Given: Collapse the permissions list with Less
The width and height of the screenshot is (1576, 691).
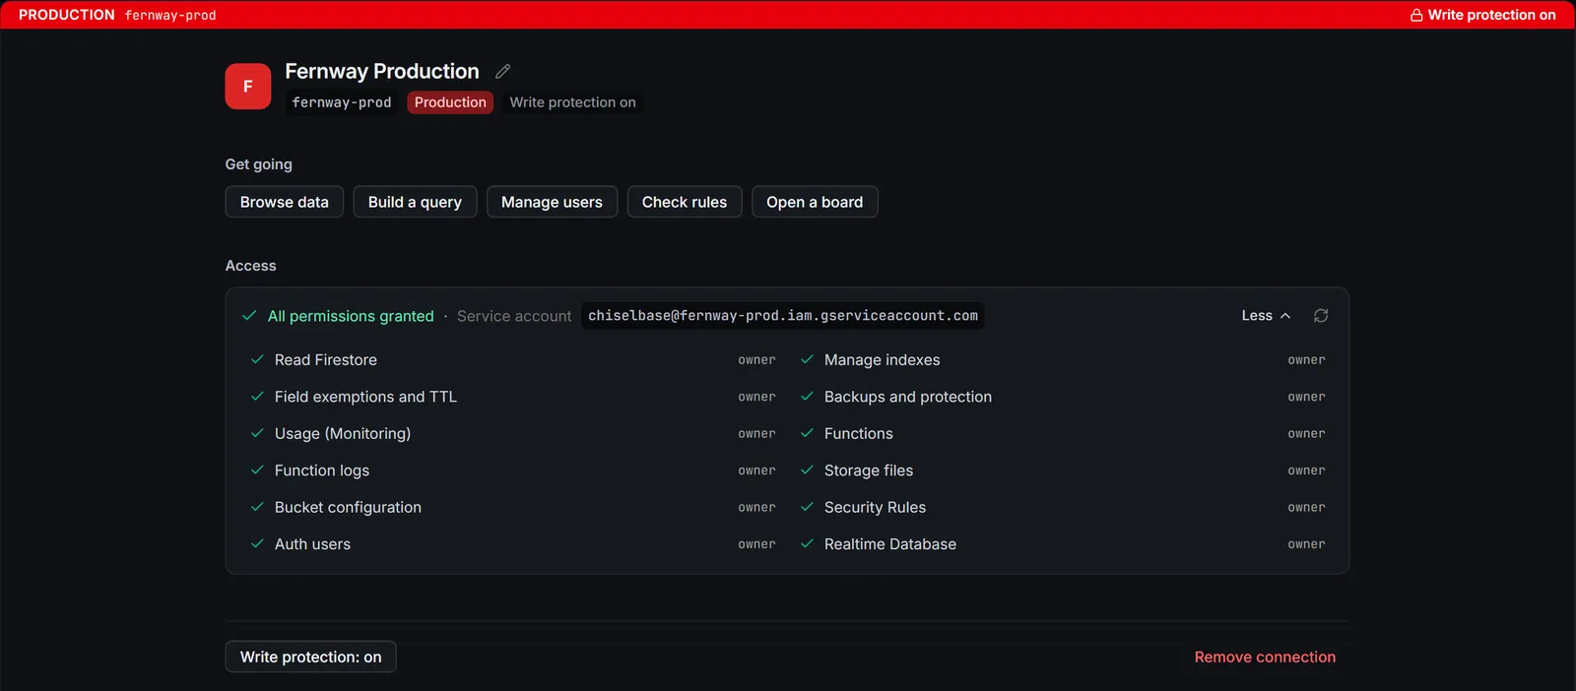Looking at the screenshot, I should pyautogui.click(x=1266, y=316).
